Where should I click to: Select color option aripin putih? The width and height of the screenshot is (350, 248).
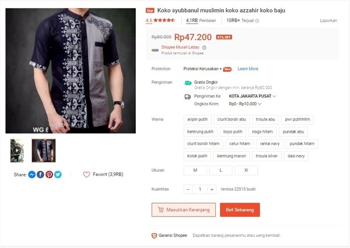point(198,119)
